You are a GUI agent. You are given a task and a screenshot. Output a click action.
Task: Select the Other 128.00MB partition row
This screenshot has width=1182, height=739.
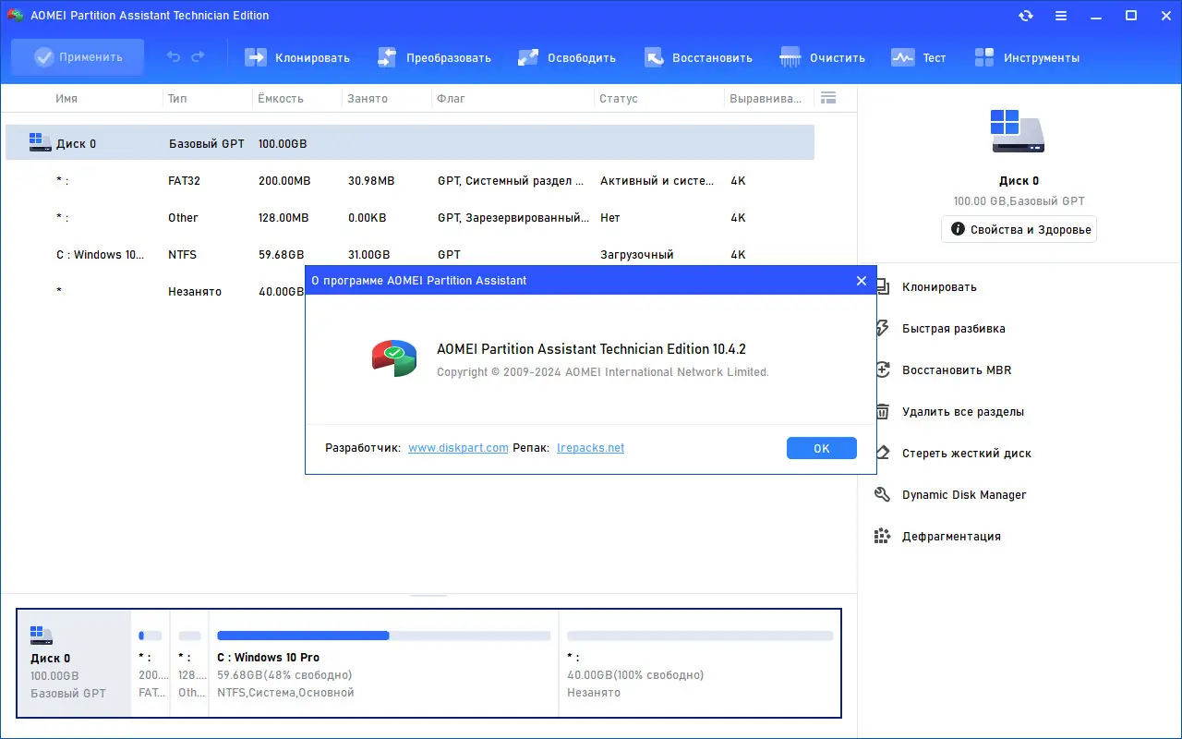click(410, 218)
